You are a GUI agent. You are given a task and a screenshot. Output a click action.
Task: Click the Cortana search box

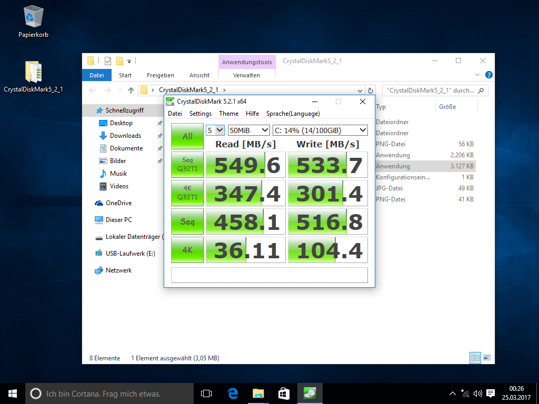tap(109, 393)
